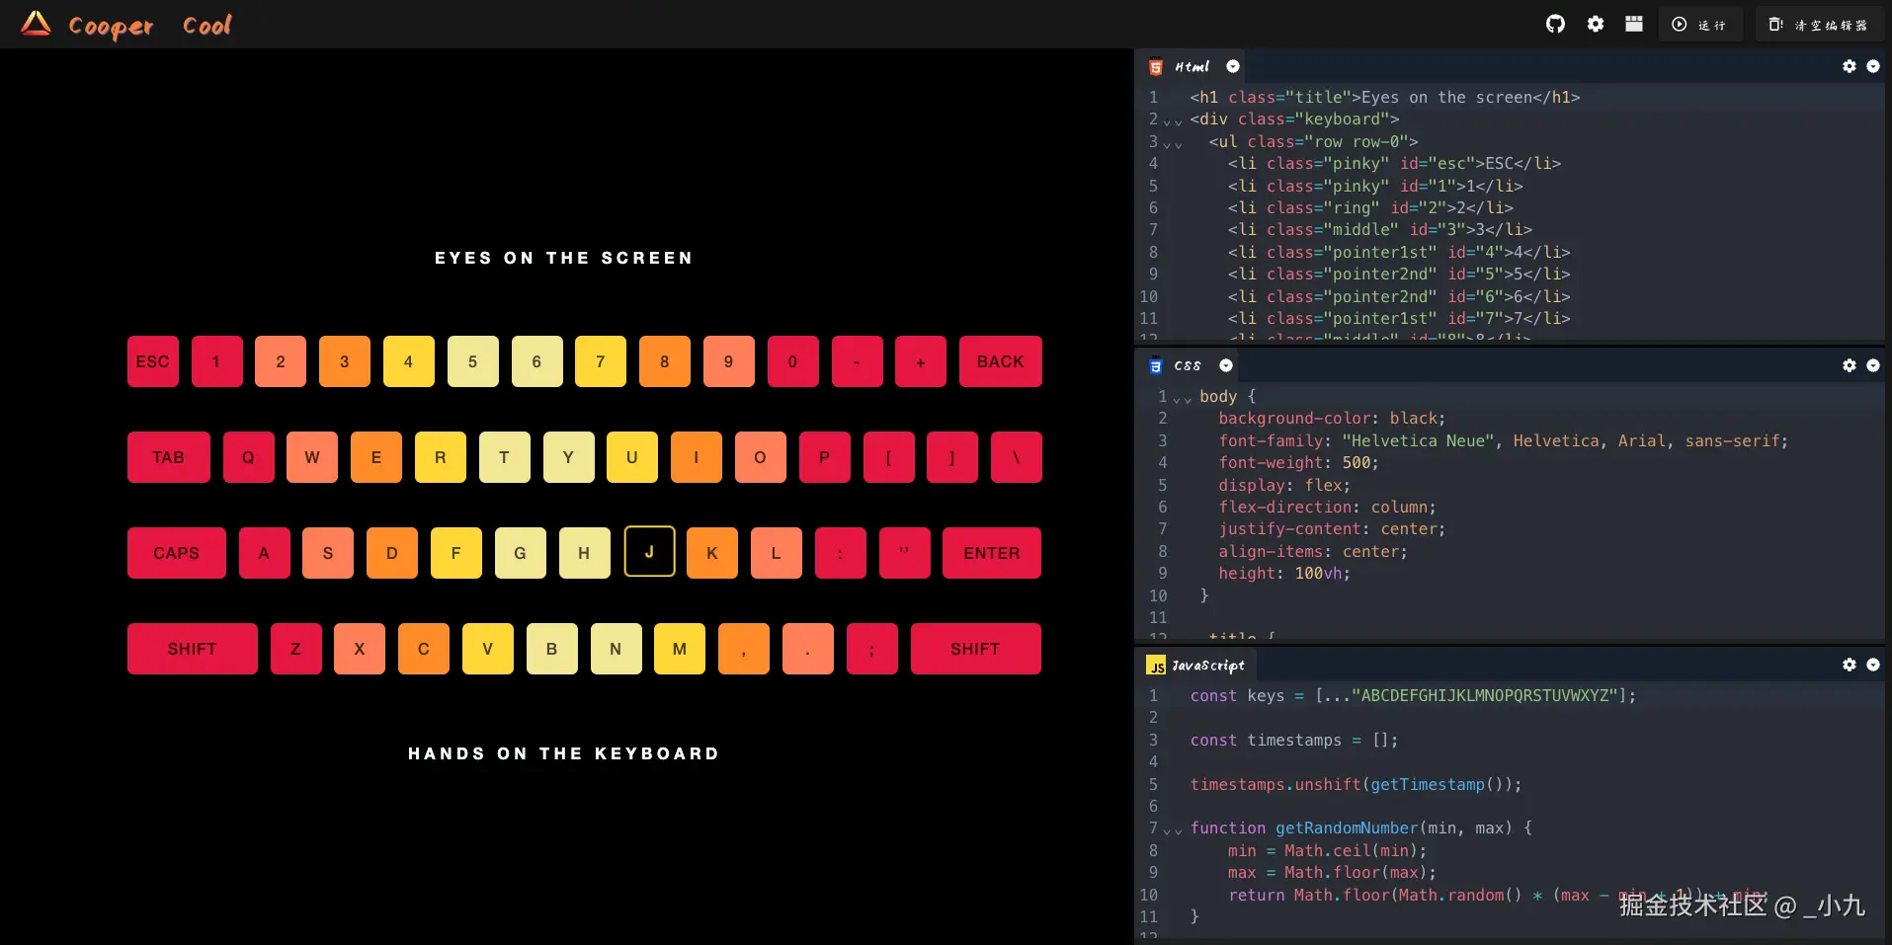Click the TAB key on the preview keyboard
Viewport: 1892px width, 945px height.
(x=169, y=457)
